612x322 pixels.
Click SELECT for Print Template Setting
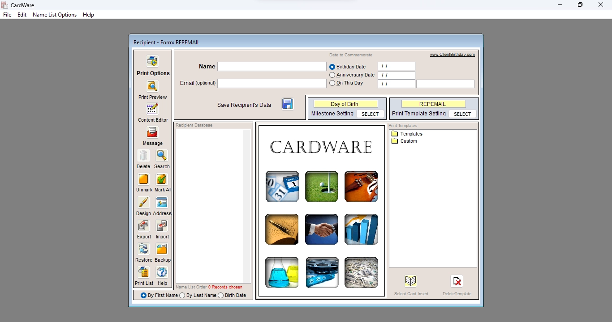click(x=462, y=114)
